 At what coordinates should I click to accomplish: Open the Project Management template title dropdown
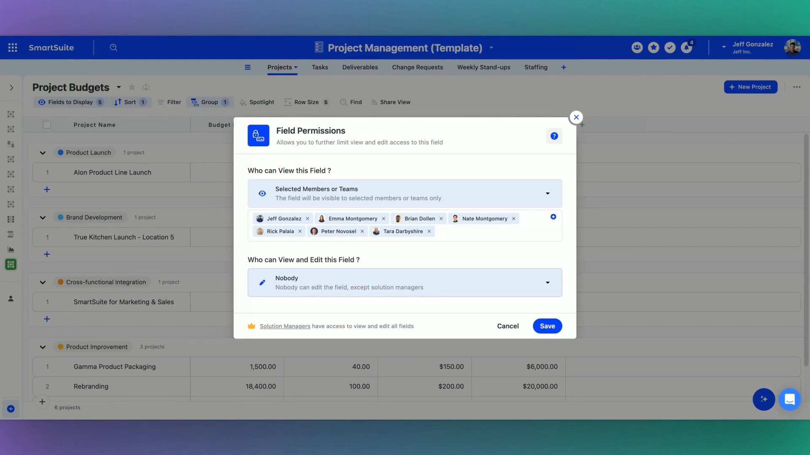(491, 48)
